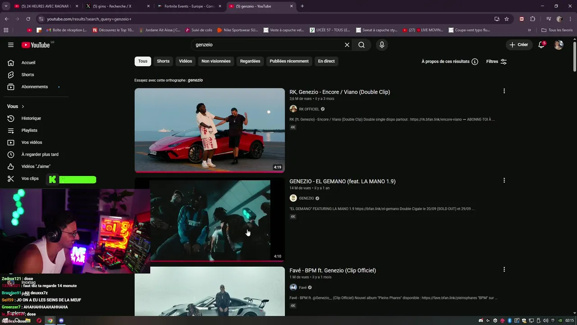Select the Non visionnées filter chip
577x325 pixels.
216,61
